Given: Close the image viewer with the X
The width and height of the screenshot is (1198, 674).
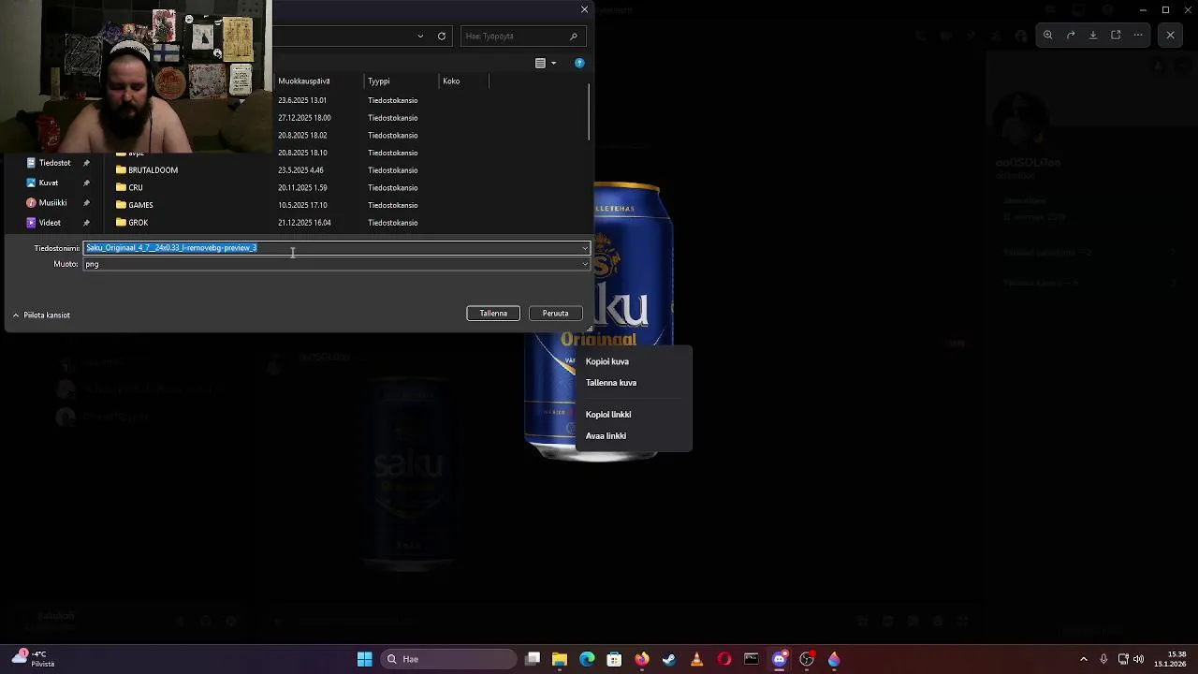Looking at the screenshot, I should [1170, 36].
